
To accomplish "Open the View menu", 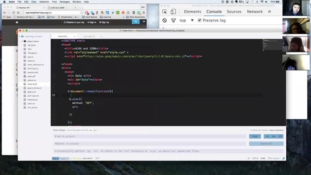I will 34,2.
